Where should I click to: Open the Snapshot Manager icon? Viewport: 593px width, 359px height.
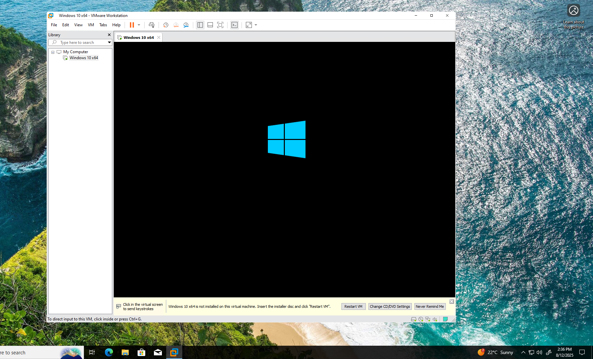pyautogui.click(x=186, y=25)
